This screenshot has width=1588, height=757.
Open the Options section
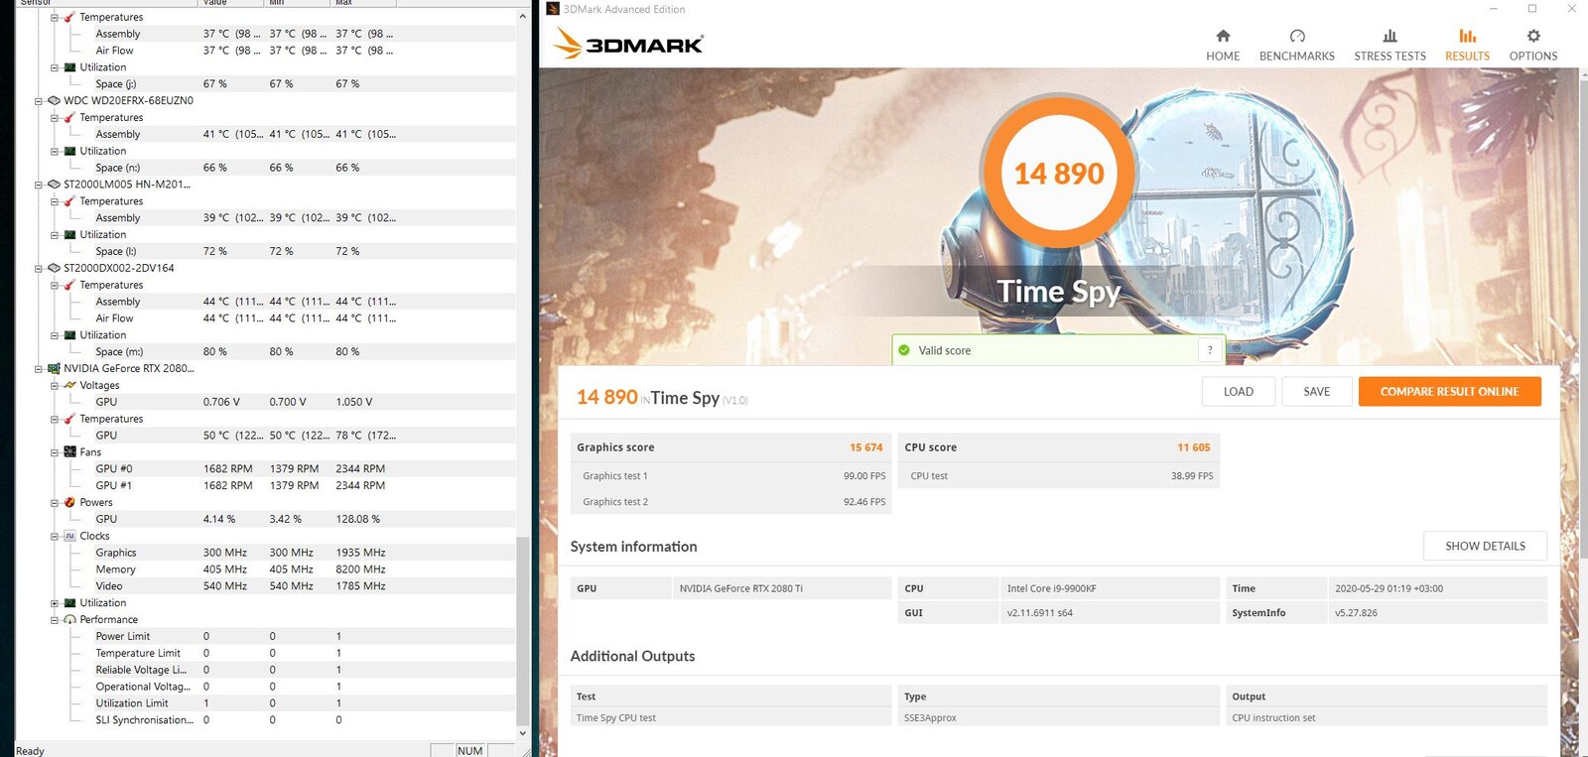point(1533,45)
